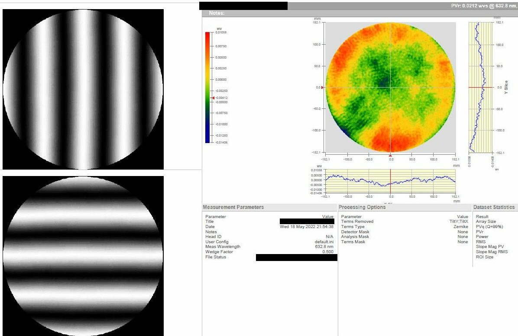Image resolution: width=518 pixels, height=336 pixels.
Task: Click the -0.01000 tick on the color scale
Action: tap(221, 124)
